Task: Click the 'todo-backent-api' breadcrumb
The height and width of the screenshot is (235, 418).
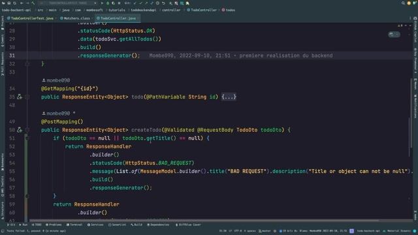Action: [16, 10]
